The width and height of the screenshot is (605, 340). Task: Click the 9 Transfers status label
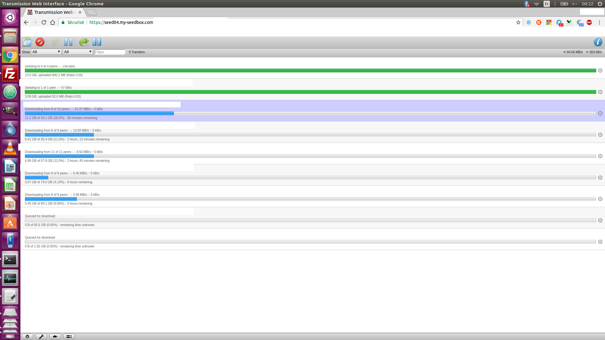(x=137, y=52)
